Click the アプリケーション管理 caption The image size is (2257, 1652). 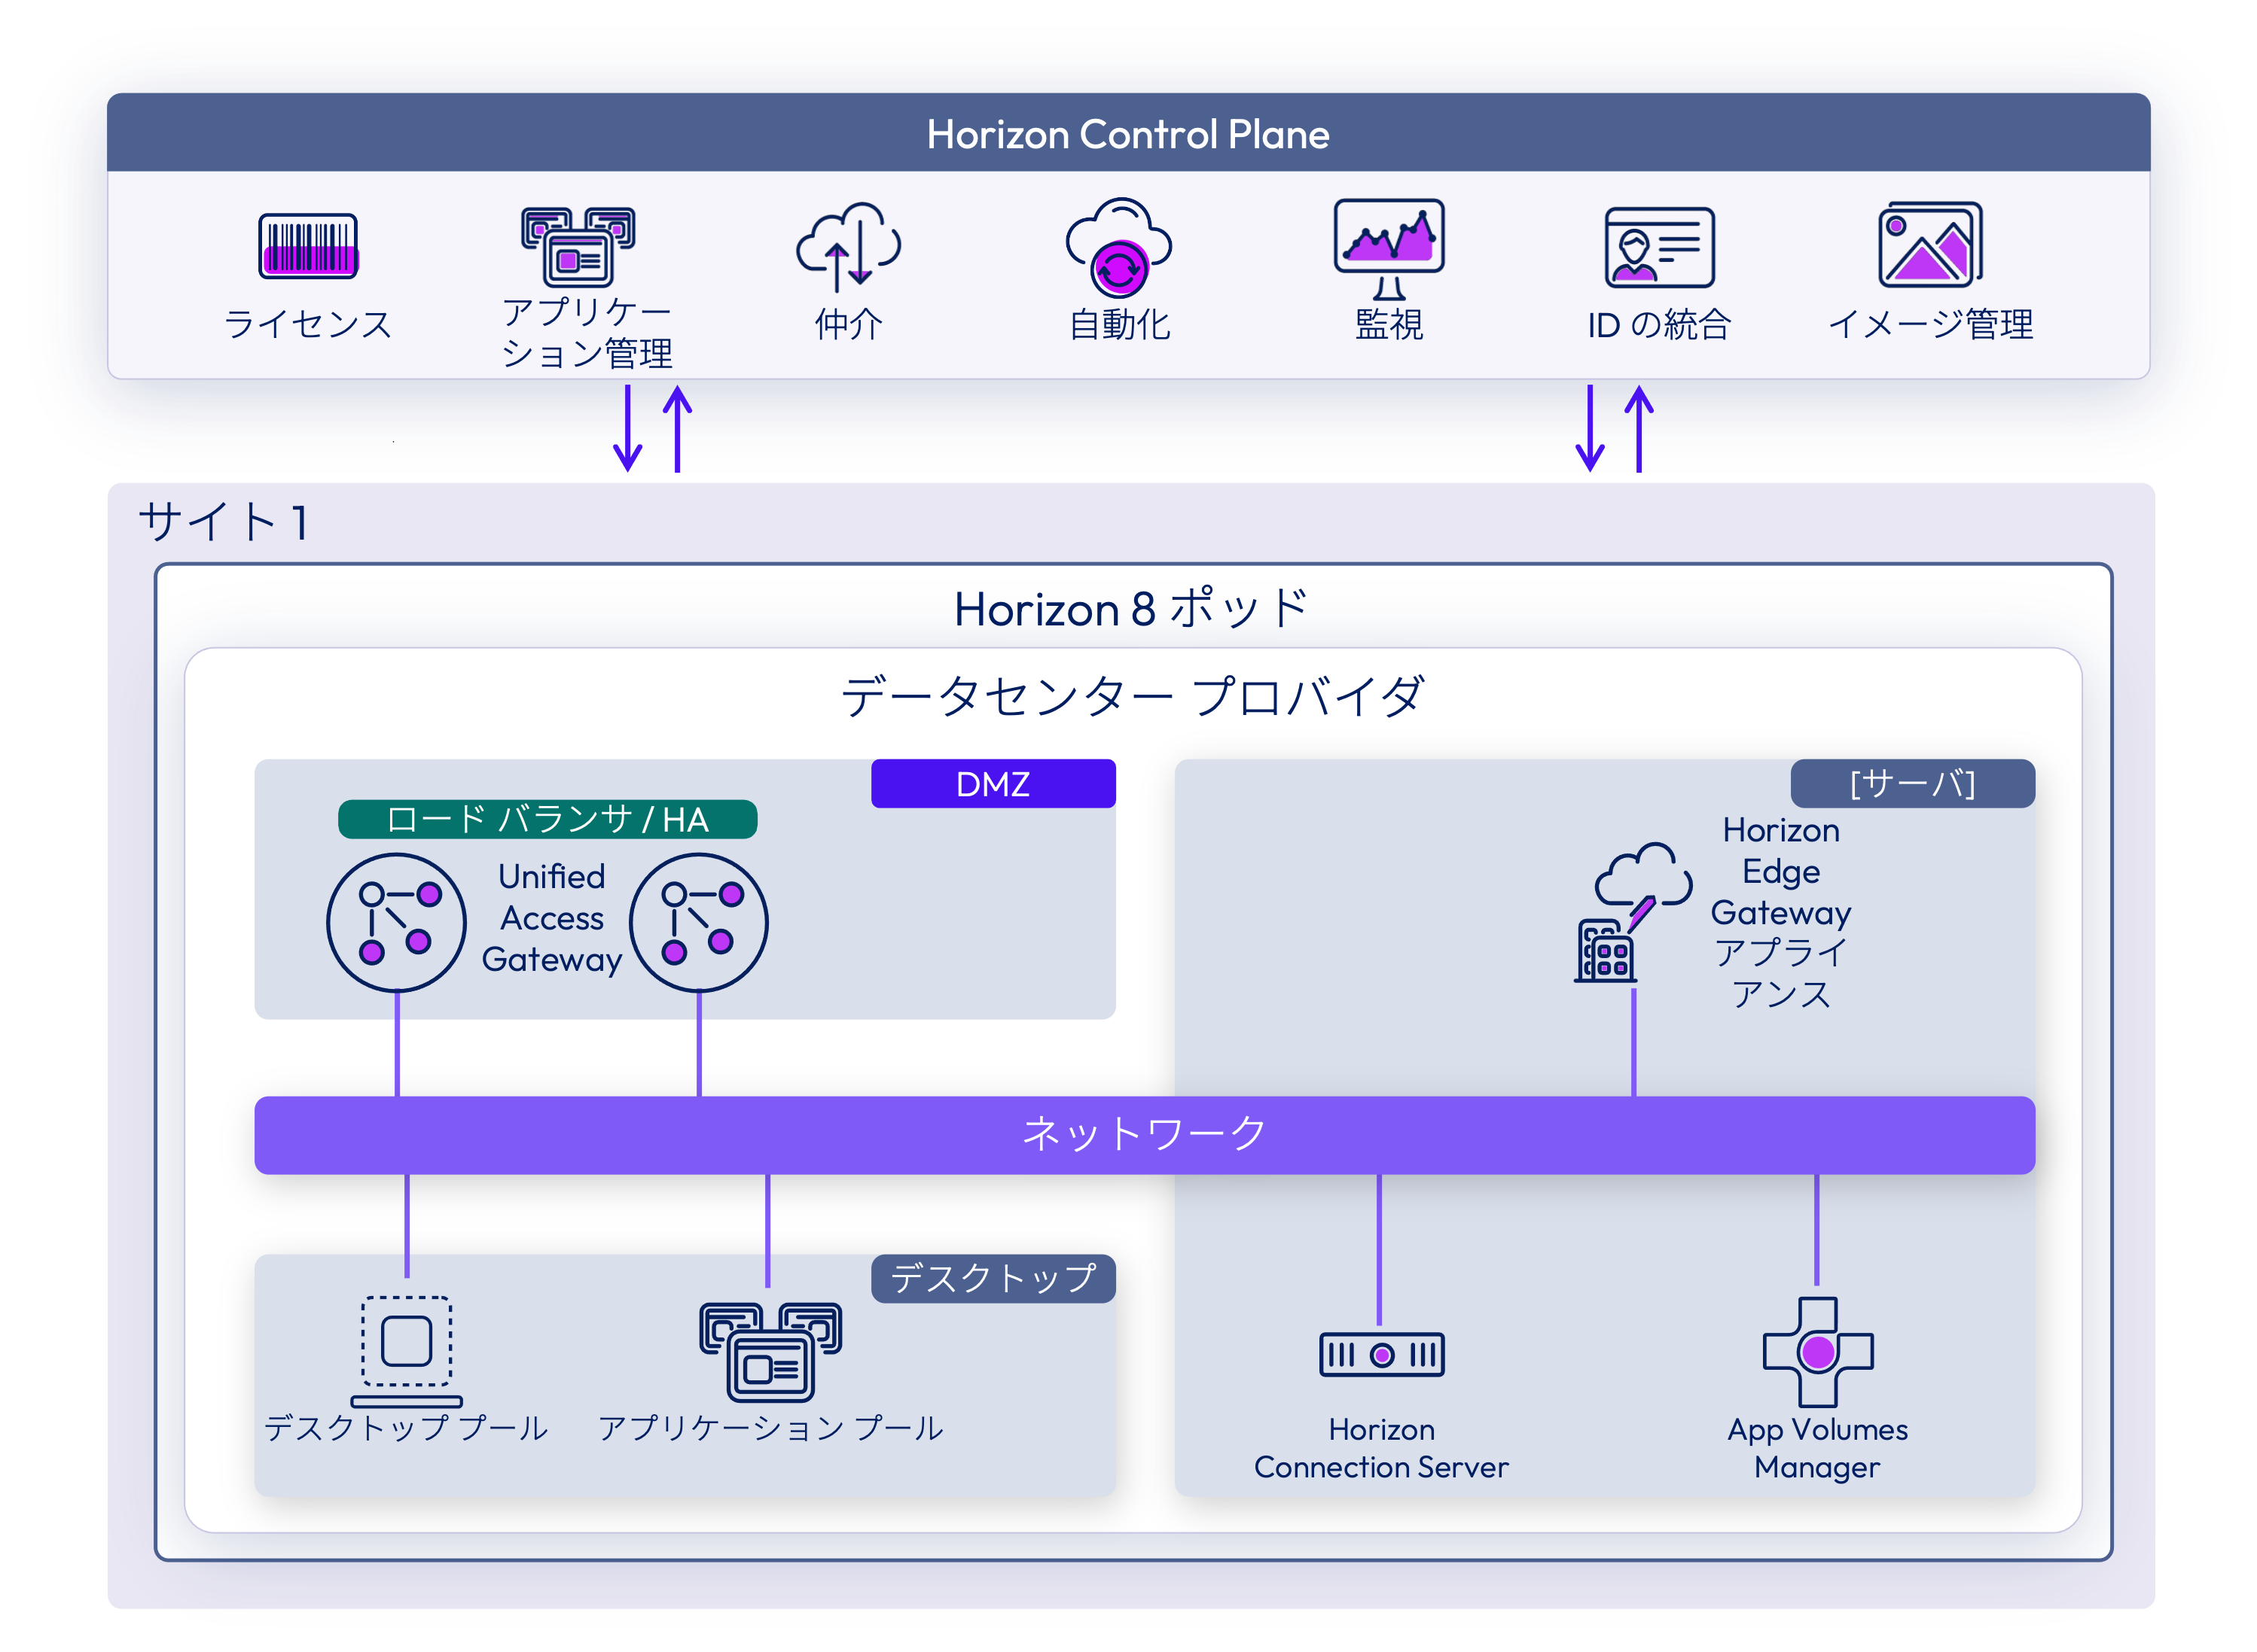tap(586, 332)
